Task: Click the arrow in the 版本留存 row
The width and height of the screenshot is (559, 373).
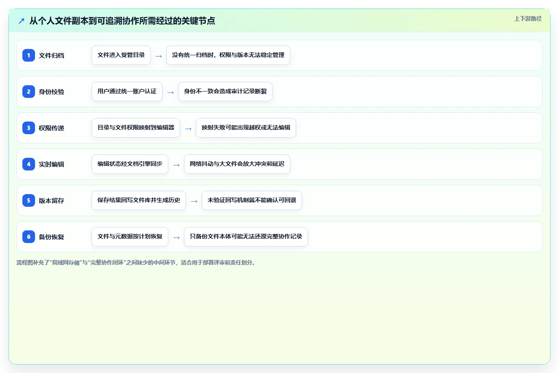Action: 194,201
